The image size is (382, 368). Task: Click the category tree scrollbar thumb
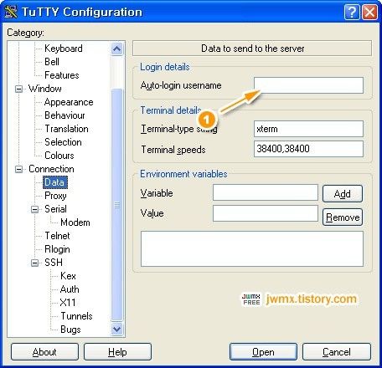[116, 205]
